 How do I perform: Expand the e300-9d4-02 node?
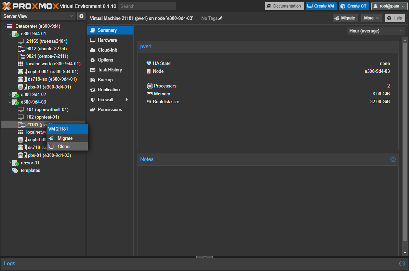[x=10, y=94]
